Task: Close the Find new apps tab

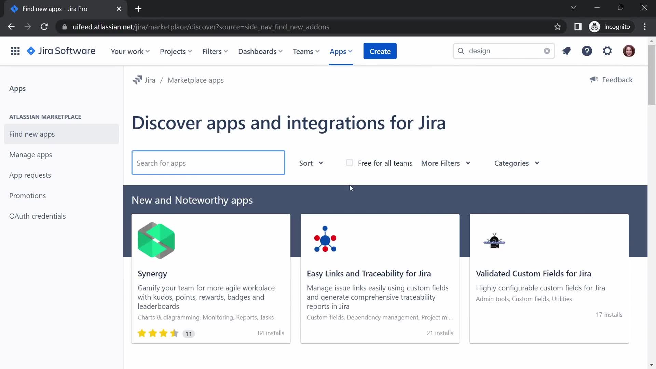Action: point(119,9)
